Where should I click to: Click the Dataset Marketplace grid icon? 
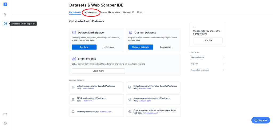point(74,32)
